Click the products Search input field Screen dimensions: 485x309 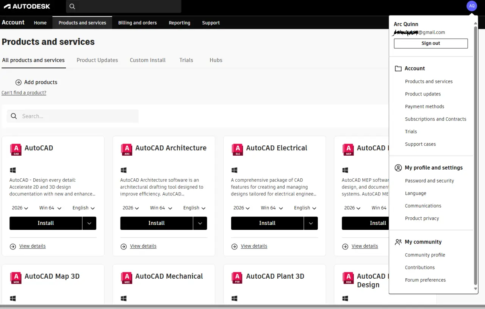[73, 116]
